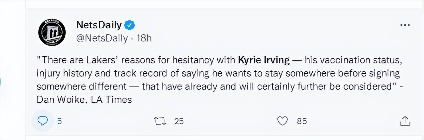
Task: Click the Dan Woike, LA Times attribution
Action: [x=84, y=99]
